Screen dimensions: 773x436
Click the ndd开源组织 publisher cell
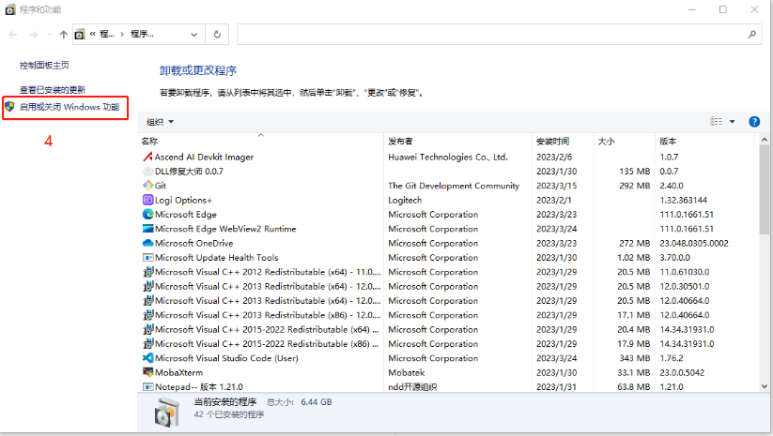tap(412, 387)
